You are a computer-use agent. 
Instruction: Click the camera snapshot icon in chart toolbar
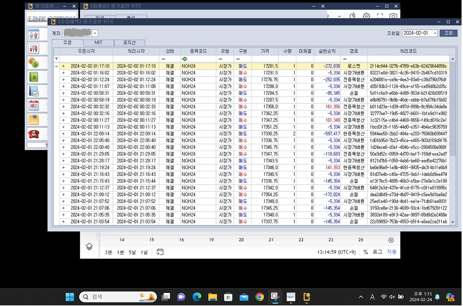[x=393, y=16]
